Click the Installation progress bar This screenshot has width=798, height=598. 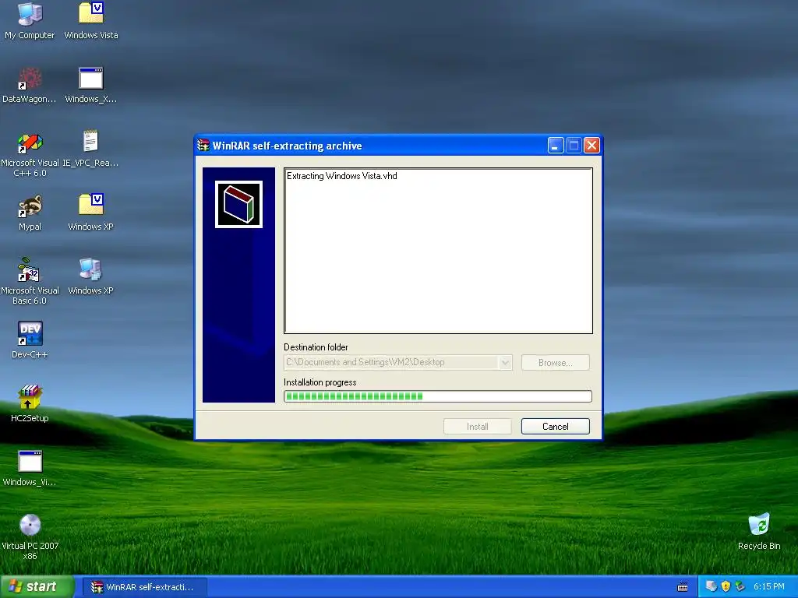pyautogui.click(x=438, y=396)
